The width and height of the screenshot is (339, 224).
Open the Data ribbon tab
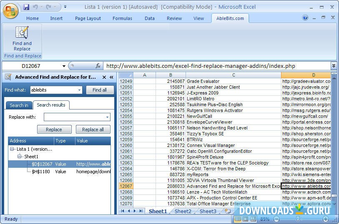click(x=150, y=18)
